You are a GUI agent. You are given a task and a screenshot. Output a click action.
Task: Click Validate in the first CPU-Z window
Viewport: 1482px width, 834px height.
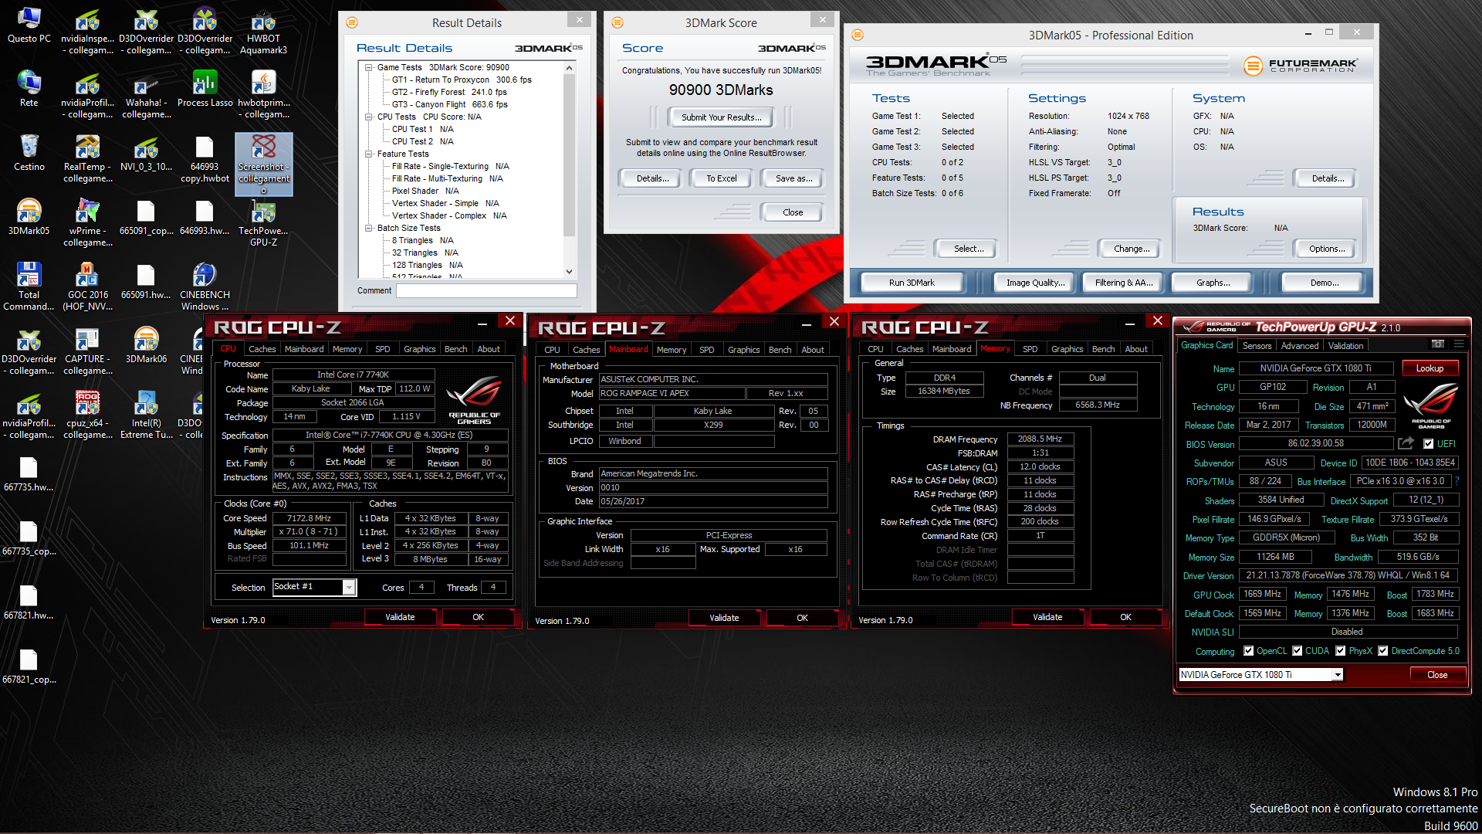[x=400, y=617]
